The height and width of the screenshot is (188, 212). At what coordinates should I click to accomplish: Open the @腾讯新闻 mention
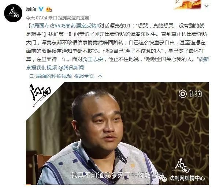tap(71, 68)
